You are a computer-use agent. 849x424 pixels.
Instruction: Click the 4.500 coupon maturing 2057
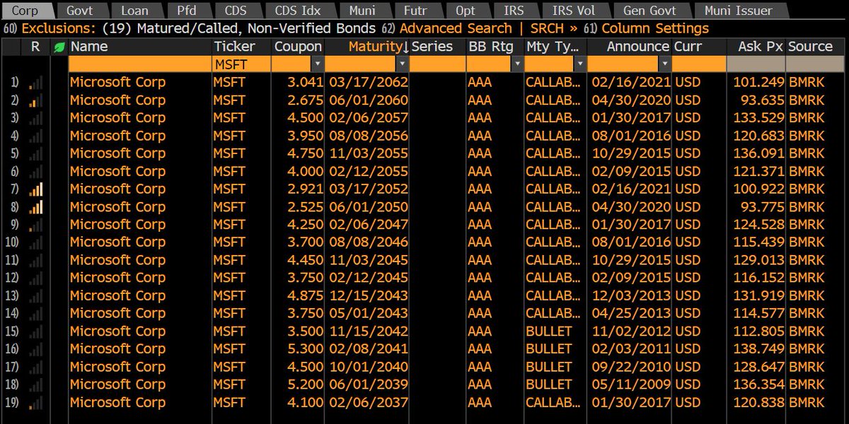[305, 118]
